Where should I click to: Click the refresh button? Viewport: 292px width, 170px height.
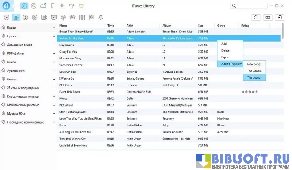coord(256,17)
